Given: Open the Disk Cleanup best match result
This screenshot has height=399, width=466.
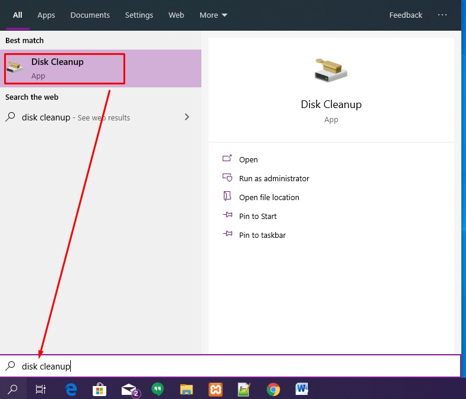Looking at the screenshot, I should pyautogui.click(x=100, y=68).
